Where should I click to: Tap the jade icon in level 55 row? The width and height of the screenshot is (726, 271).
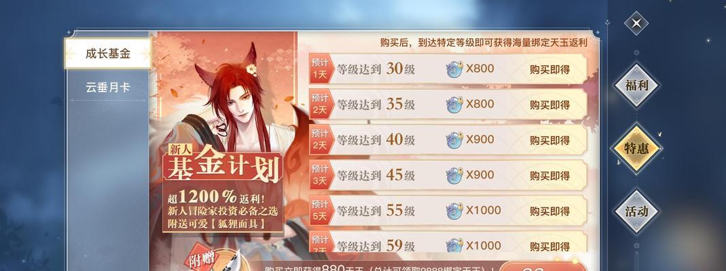(454, 211)
